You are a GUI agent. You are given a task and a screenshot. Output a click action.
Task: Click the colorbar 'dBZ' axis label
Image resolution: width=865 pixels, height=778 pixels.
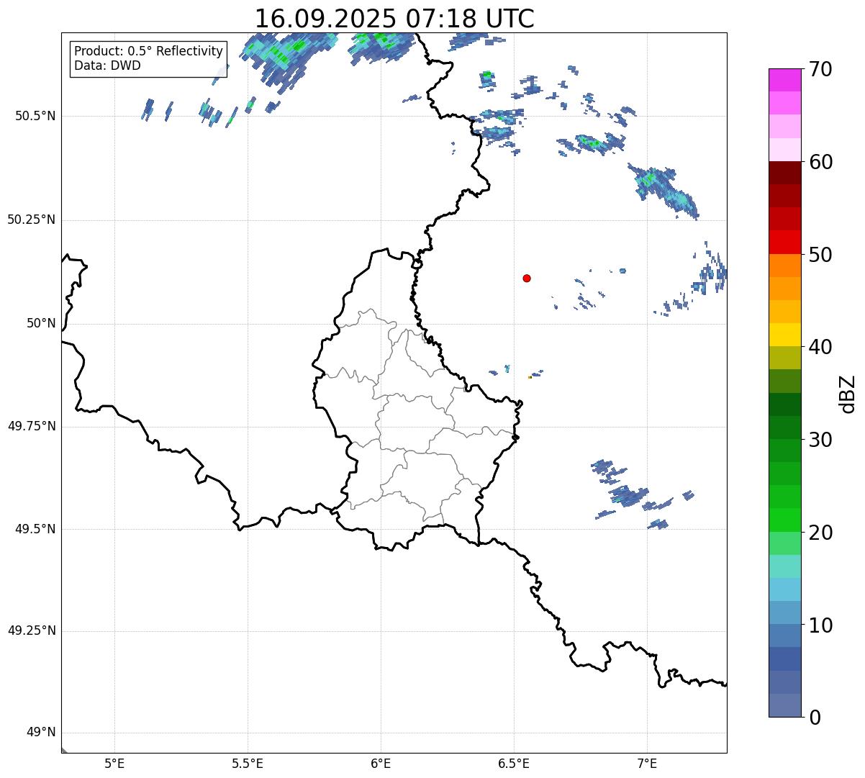848,394
